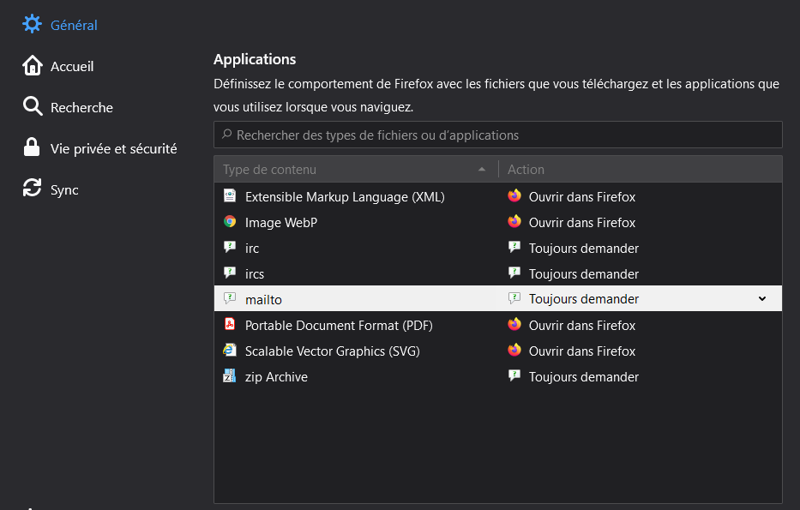Click Toujours demander for mailto
Image resolution: width=800 pixels, height=510 pixels.
tap(584, 299)
